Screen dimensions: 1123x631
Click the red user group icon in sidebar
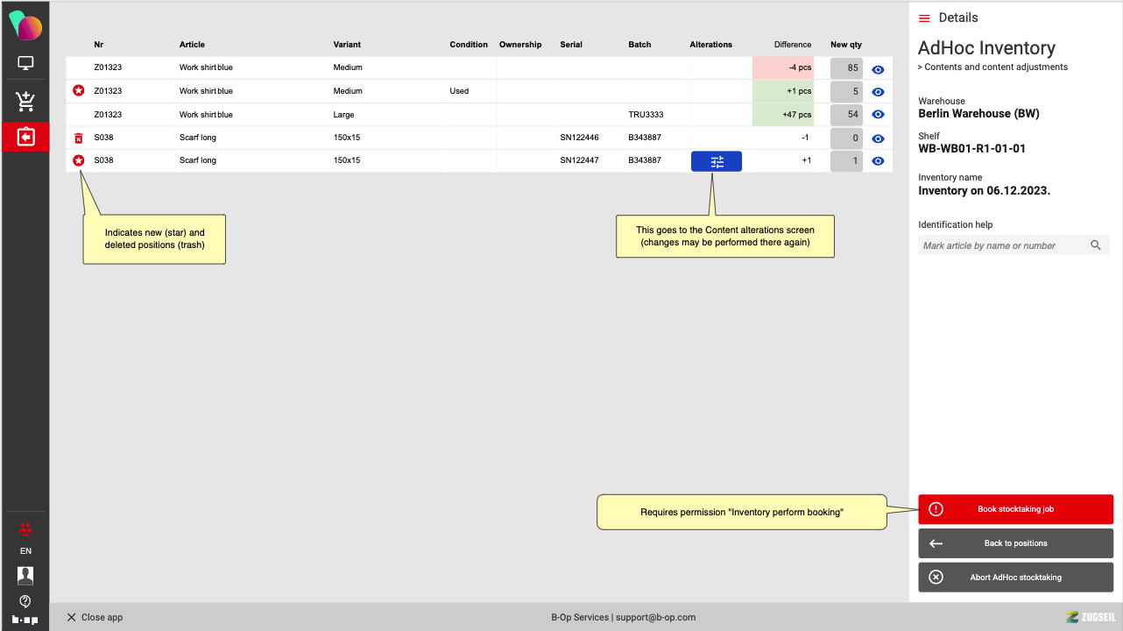pos(25,529)
